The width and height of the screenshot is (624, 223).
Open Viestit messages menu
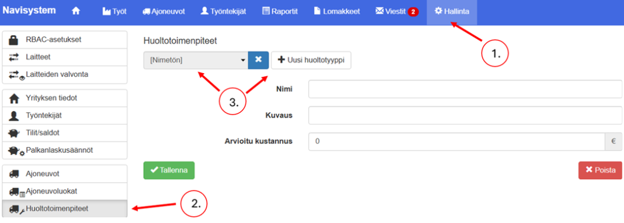(x=396, y=12)
